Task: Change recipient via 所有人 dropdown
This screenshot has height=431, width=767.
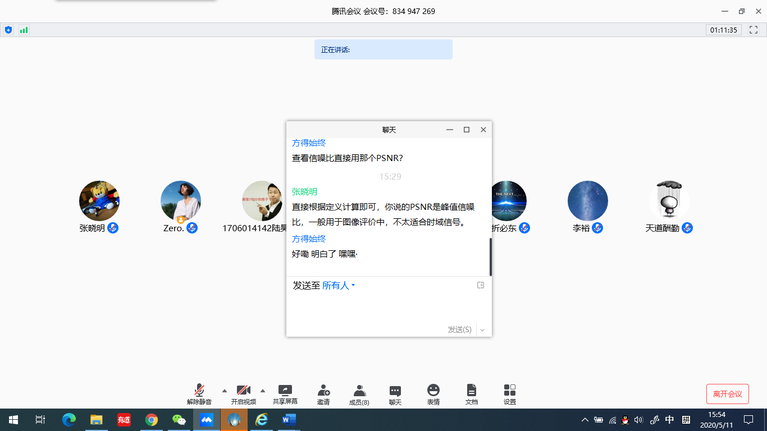Action: (337, 285)
